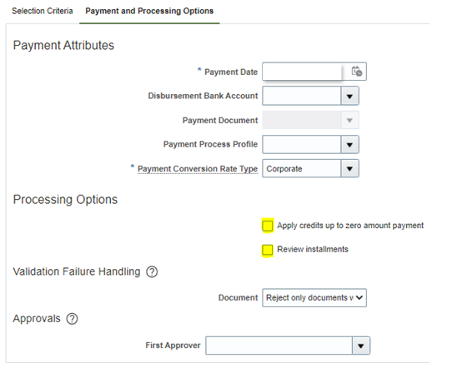Image resolution: width=457 pixels, height=368 pixels.
Task: Click the Approvals help question-mark icon
Action: pos(72,319)
